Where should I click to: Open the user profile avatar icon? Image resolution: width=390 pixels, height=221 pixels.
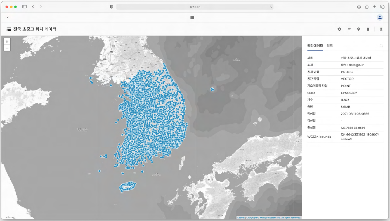point(380,17)
